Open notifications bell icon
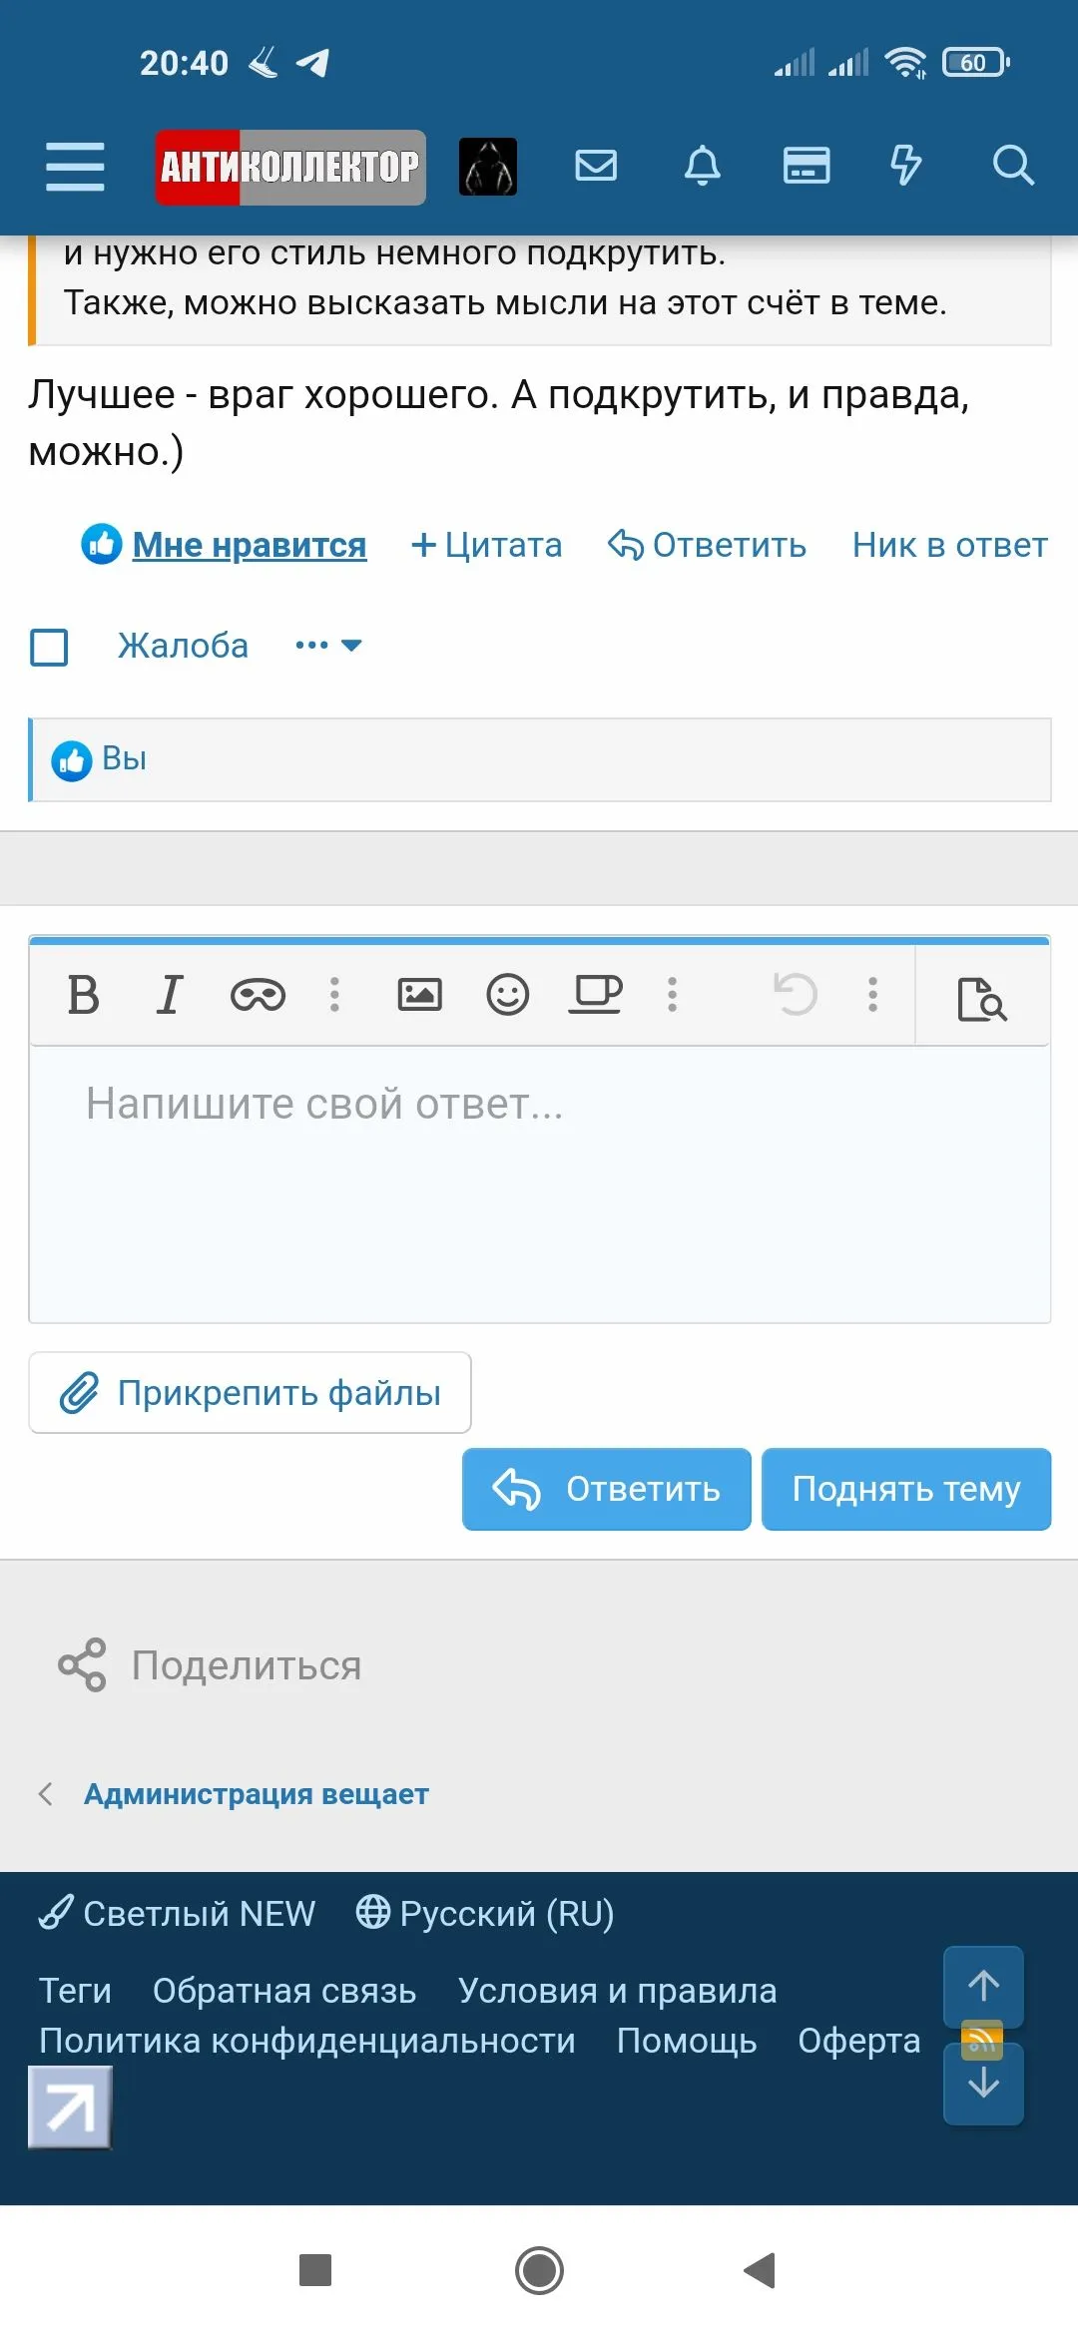1078x2335 pixels. tap(702, 166)
